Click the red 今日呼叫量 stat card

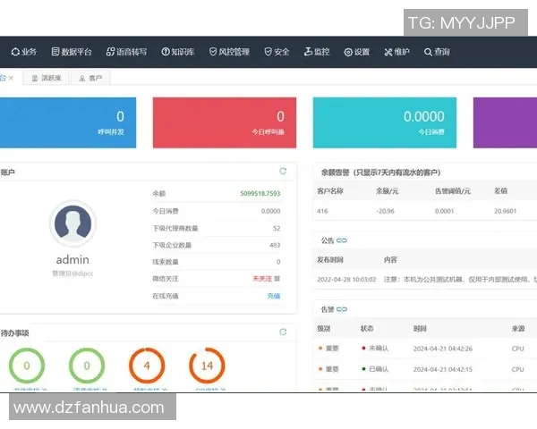225,122
